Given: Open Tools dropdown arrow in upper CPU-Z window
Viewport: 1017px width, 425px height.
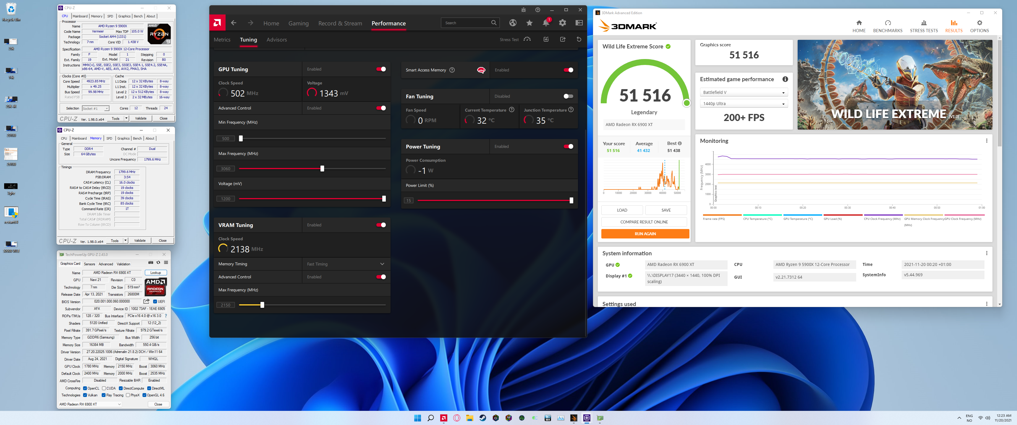Looking at the screenshot, I should coord(126,118).
